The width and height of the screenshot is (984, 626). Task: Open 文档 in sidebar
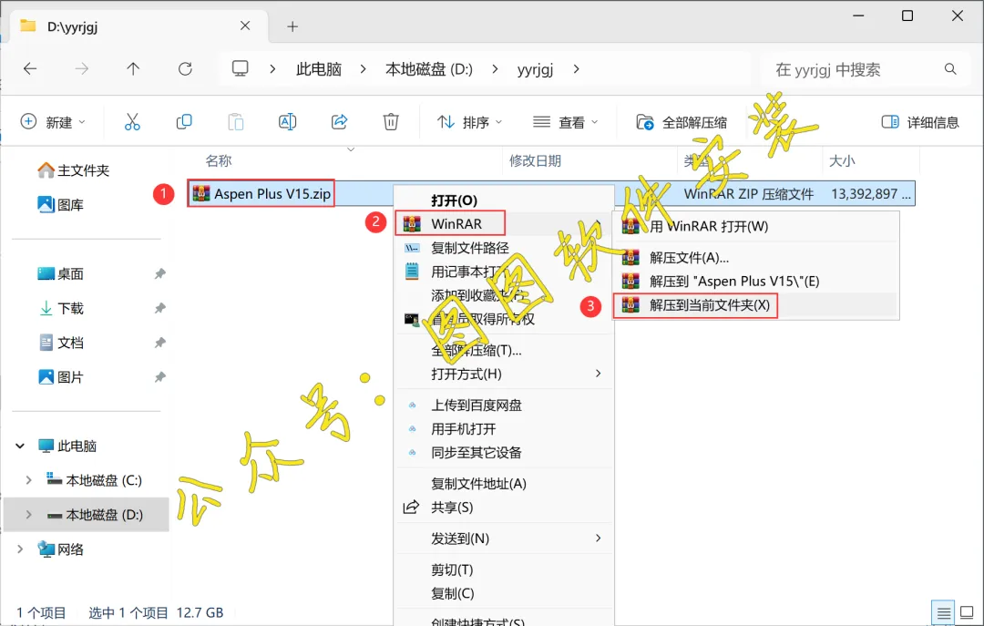(x=61, y=343)
